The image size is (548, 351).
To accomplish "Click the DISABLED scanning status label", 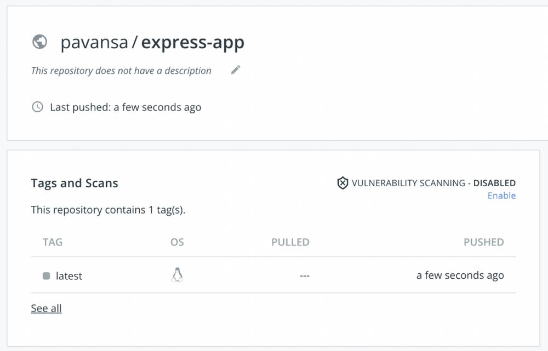I will pos(494,183).
